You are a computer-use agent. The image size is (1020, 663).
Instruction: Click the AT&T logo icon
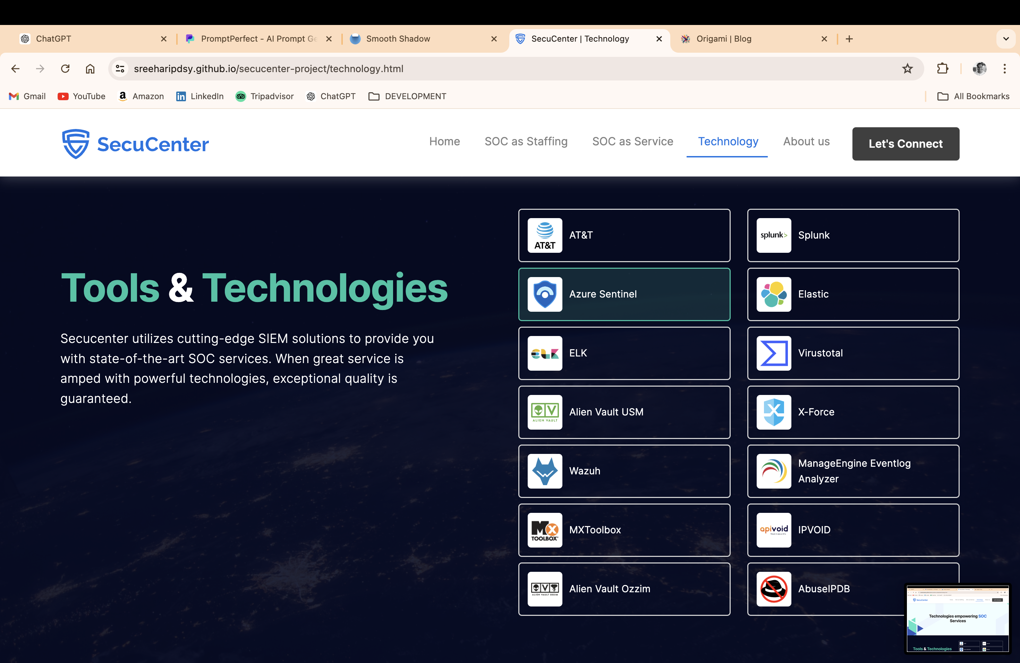[545, 235]
